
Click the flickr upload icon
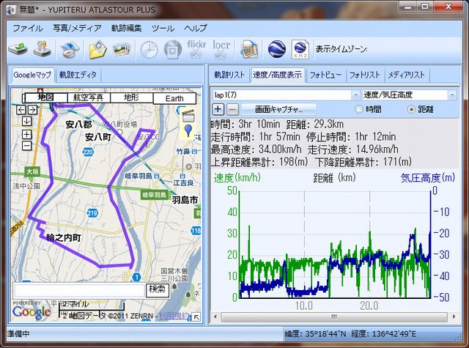(x=196, y=49)
